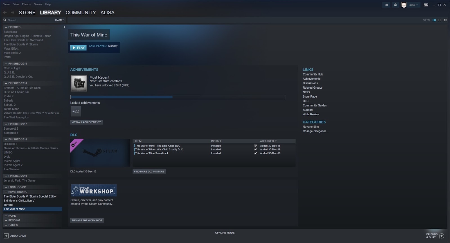Screen dimensions: 450x243
Task: Click Creature comforts achievement armchair icon
Action: coord(79,83)
